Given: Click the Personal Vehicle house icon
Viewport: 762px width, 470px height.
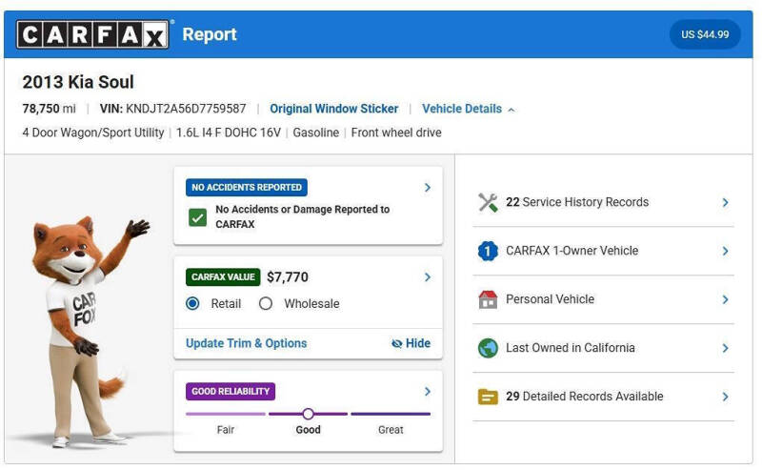Looking at the screenshot, I should click(x=488, y=299).
